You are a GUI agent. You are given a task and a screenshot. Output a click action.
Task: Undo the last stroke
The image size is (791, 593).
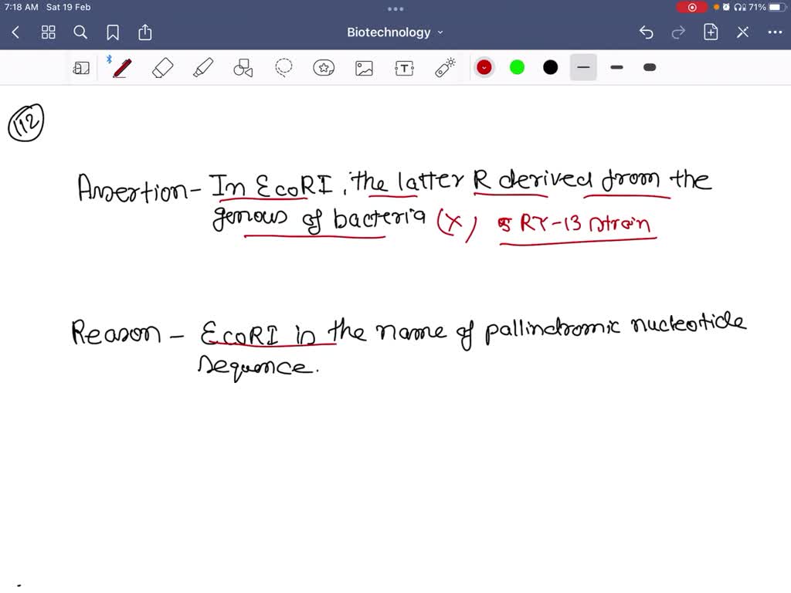647,32
